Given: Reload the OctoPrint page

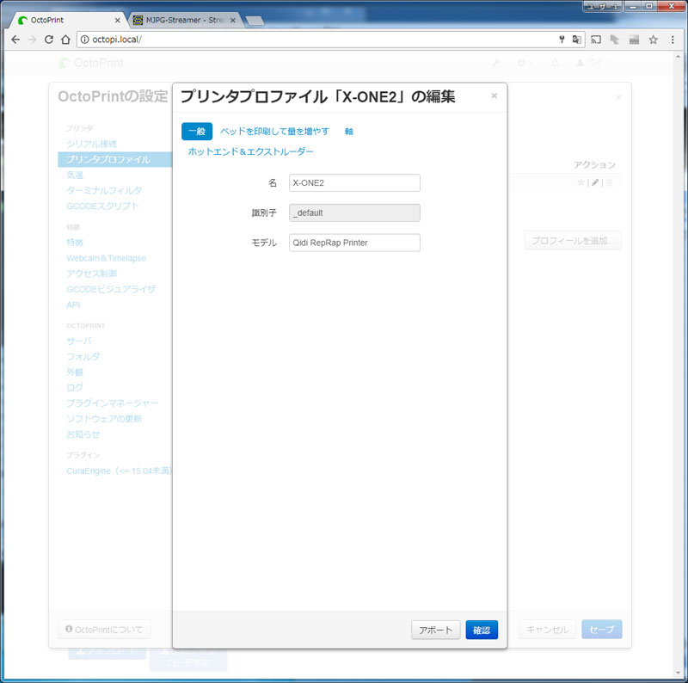Looking at the screenshot, I should pos(49,40).
